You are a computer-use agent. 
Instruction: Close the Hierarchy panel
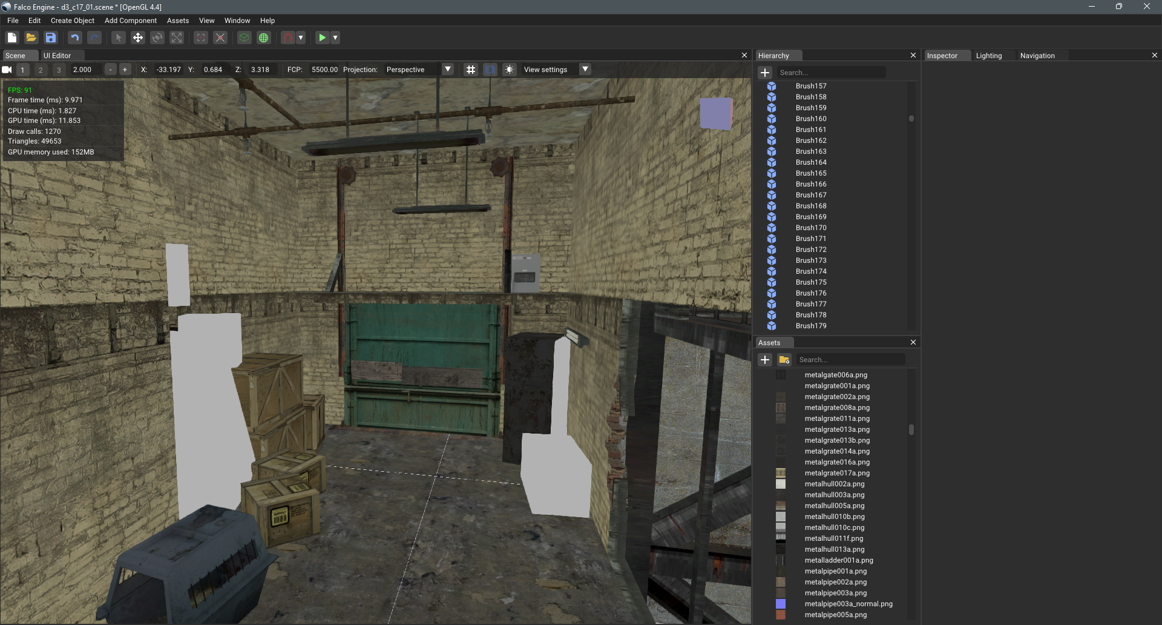click(x=913, y=55)
